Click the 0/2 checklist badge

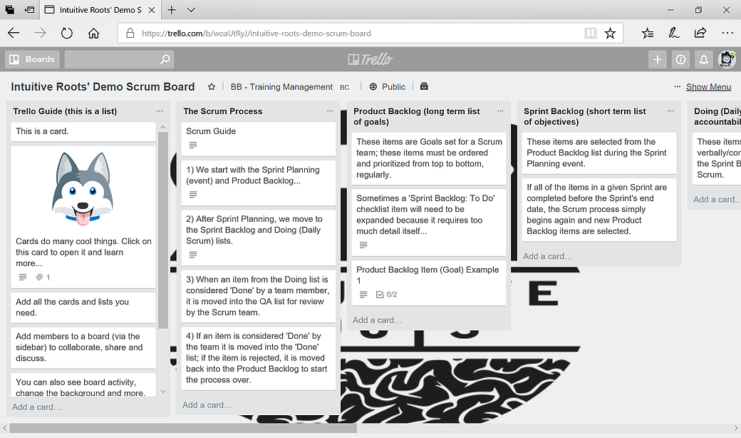point(387,294)
